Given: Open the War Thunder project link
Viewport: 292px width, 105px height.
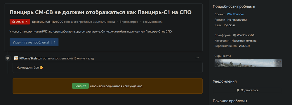Looking at the screenshot, I should 235,14.
